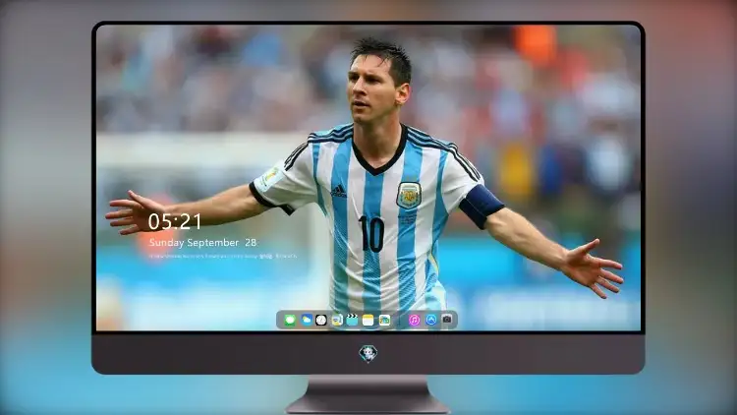The image size is (737, 415).
Task: Open the pink Music app in dock
Action: [414, 320]
